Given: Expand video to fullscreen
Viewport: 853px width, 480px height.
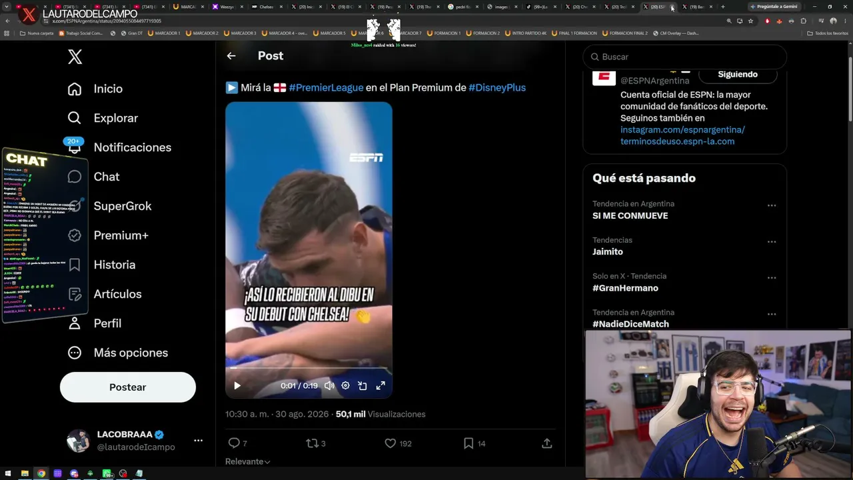Looking at the screenshot, I should pyautogui.click(x=381, y=385).
